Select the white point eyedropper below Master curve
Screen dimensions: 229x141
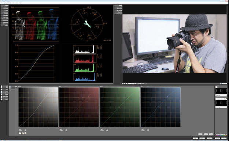point(26,133)
